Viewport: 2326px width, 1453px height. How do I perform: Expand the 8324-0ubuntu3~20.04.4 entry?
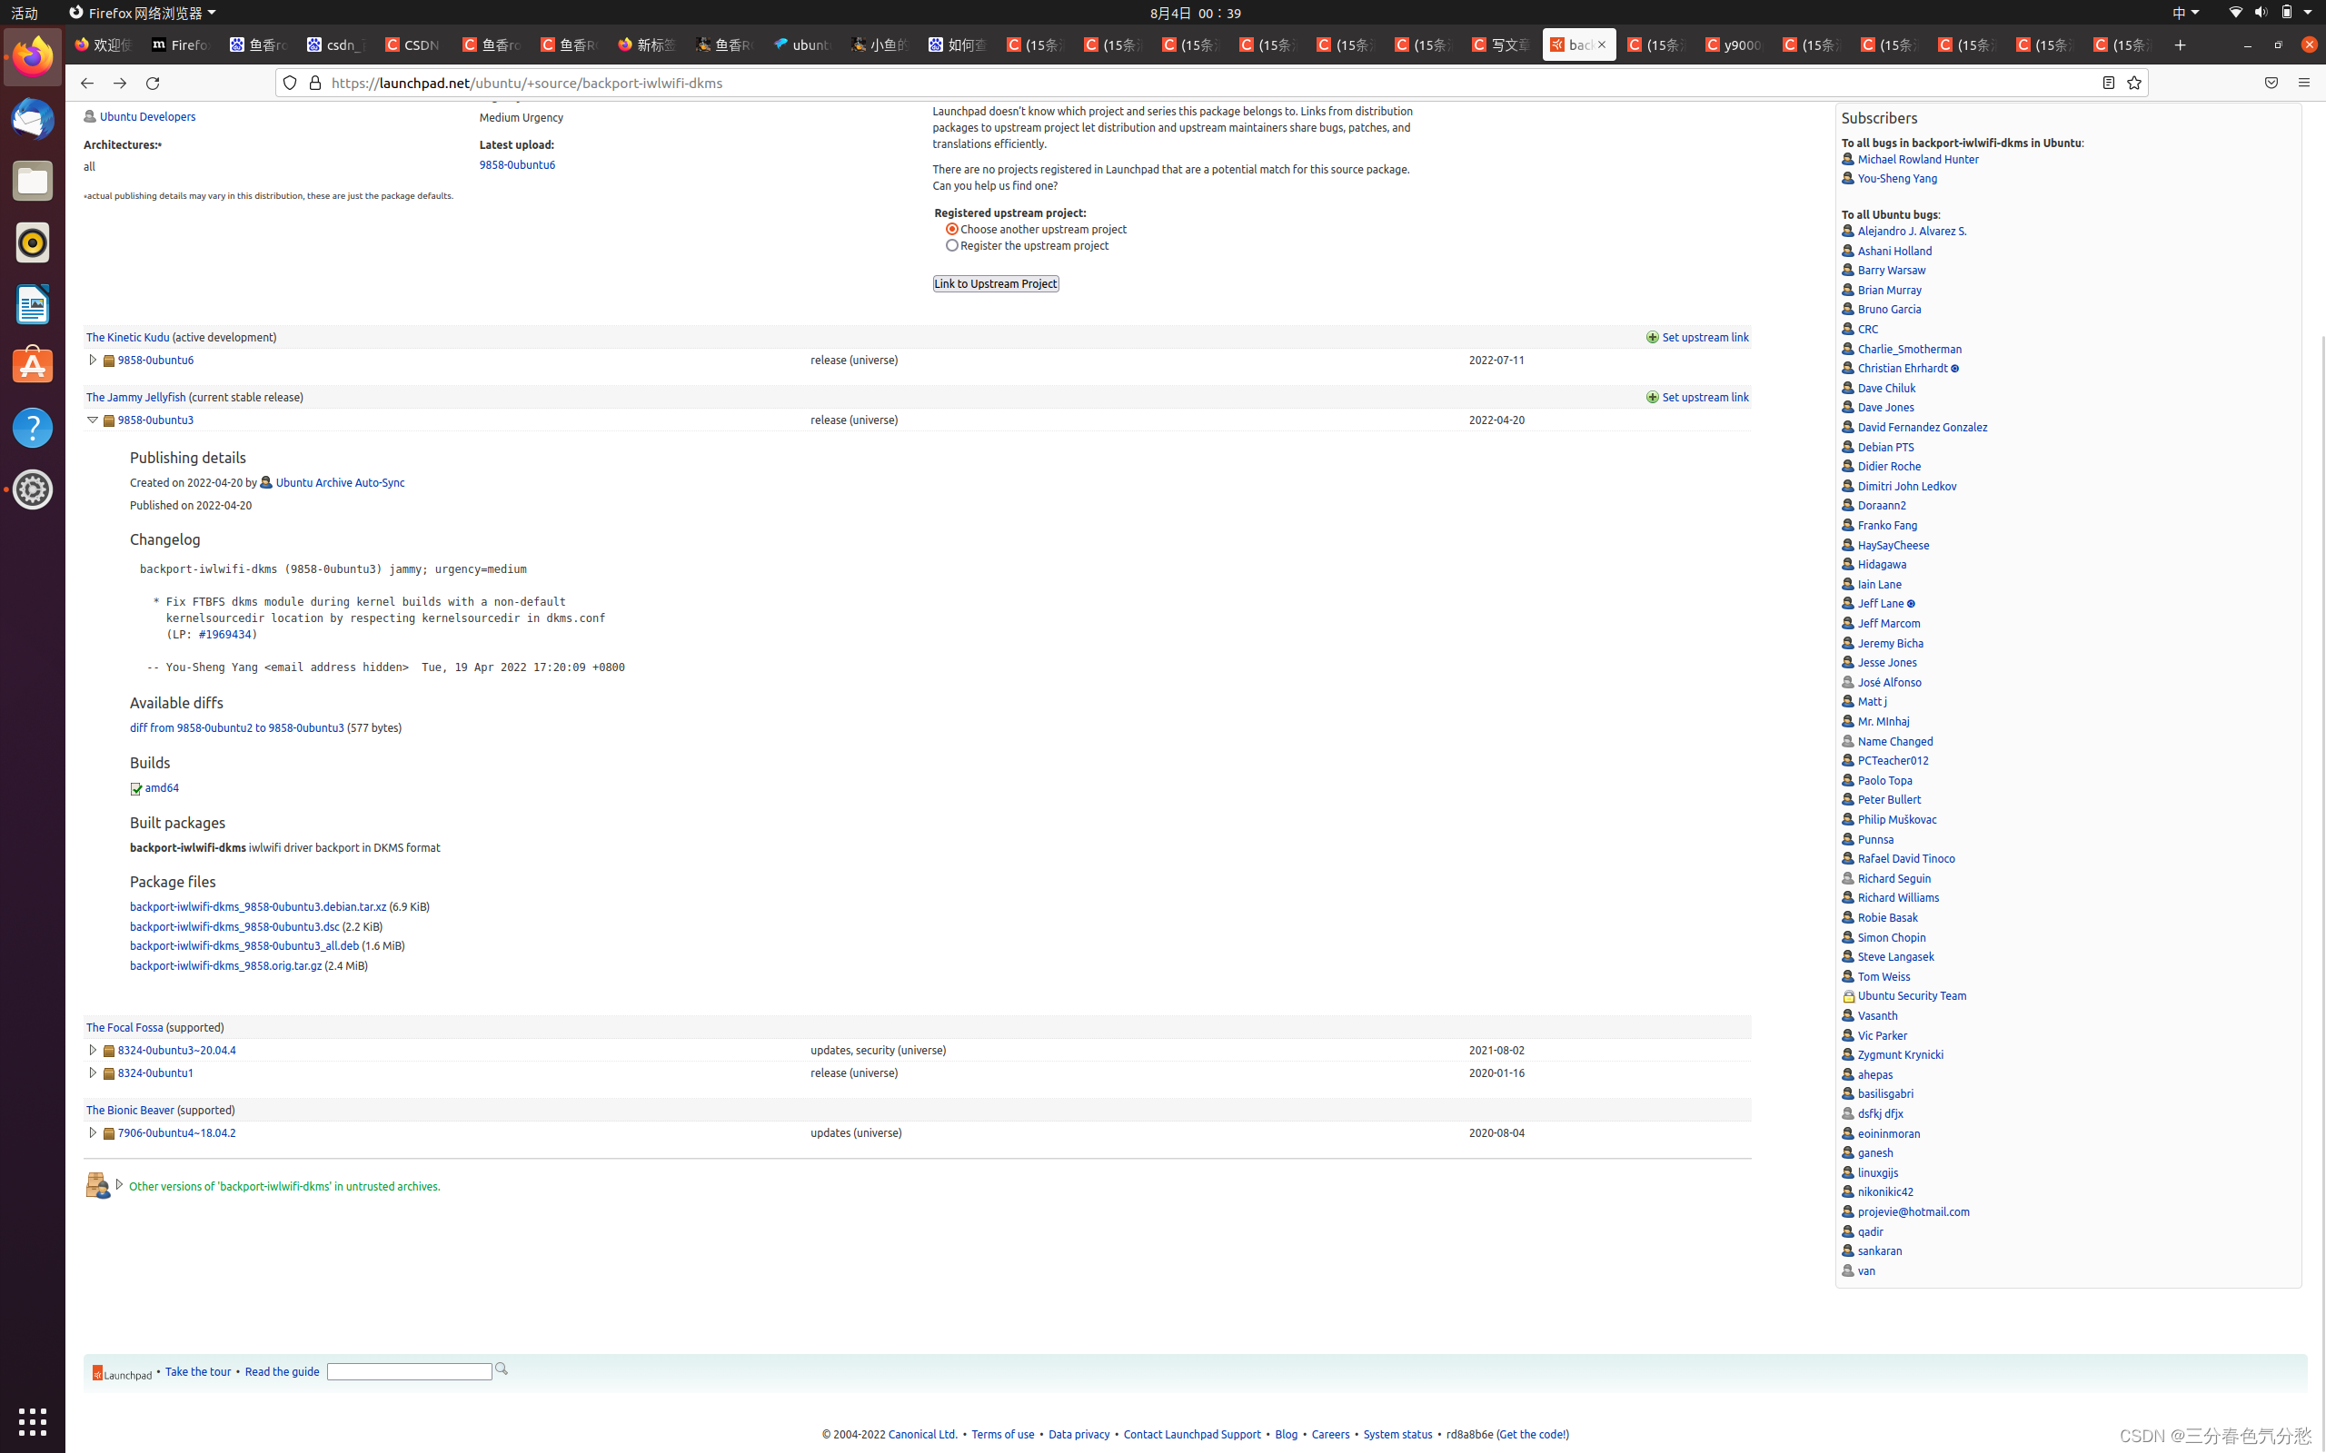(x=93, y=1051)
